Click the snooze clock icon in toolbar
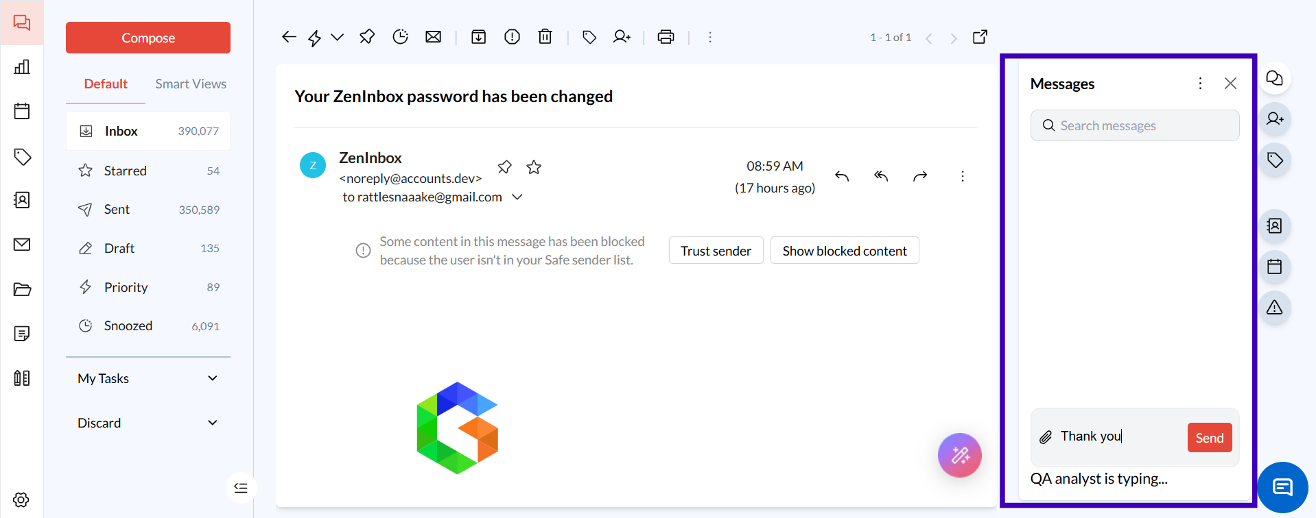This screenshot has height=518, width=1316. (x=400, y=37)
